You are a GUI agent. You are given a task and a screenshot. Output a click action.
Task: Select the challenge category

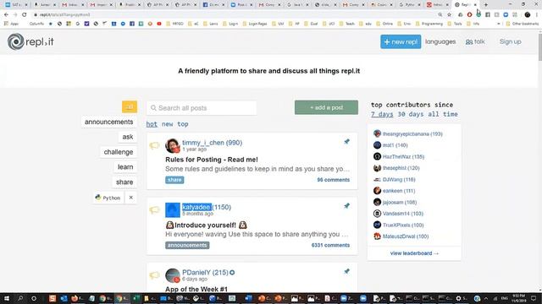119,152
